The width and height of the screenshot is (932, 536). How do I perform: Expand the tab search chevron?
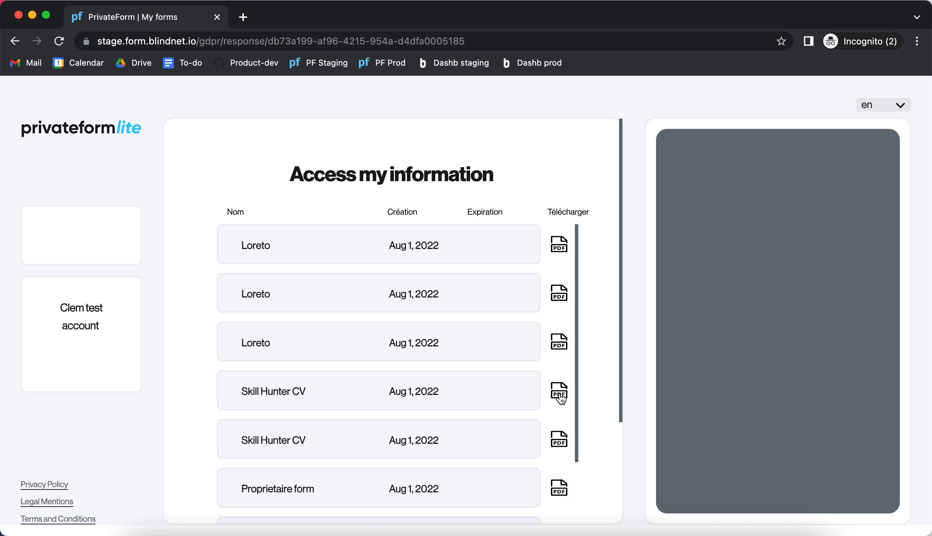917,17
